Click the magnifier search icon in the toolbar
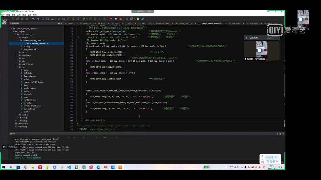The image size is (321, 180). (52, 19)
